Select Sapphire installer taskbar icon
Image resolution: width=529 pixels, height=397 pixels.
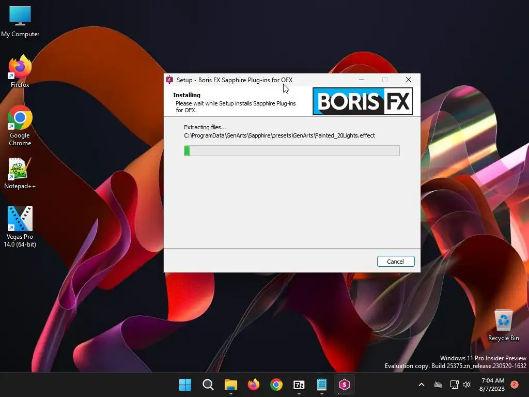click(x=344, y=385)
